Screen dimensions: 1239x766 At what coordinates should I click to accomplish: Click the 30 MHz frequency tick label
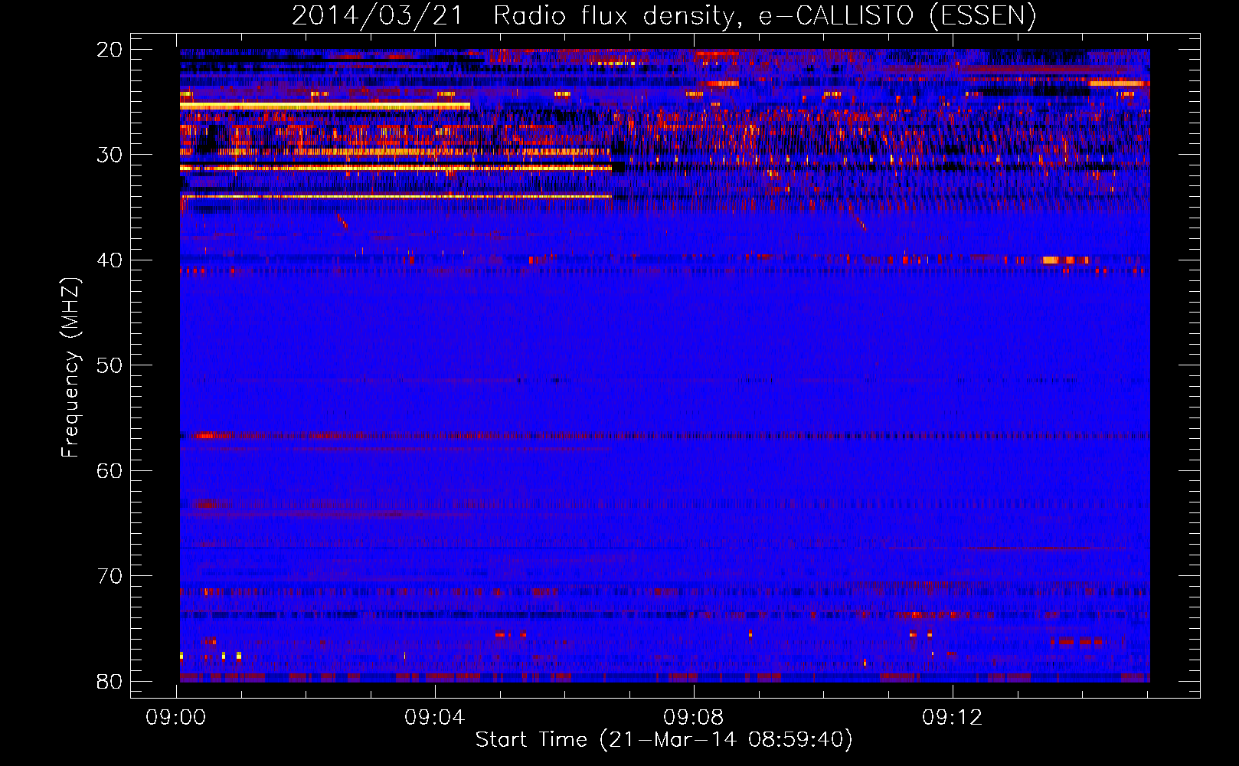110,155
